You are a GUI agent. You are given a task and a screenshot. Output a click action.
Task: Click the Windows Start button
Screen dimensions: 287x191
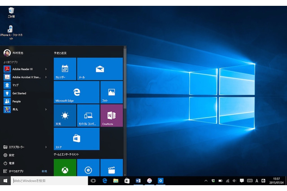5,181
